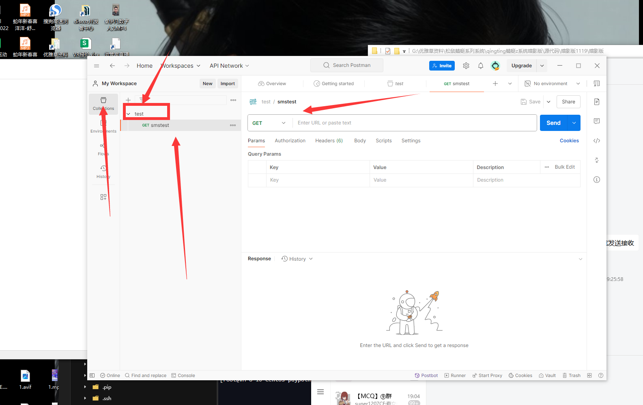This screenshot has height=405, width=643.
Task: Switch to the test collection tab
Action: pyautogui.click(x=395, y=84)
